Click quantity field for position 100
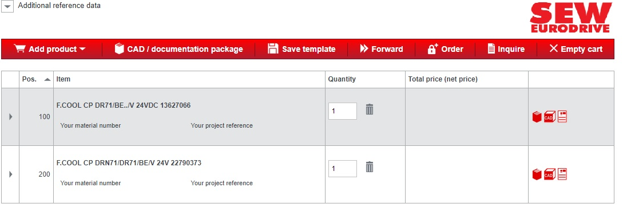The image size is (623, 216). (343, 111)
